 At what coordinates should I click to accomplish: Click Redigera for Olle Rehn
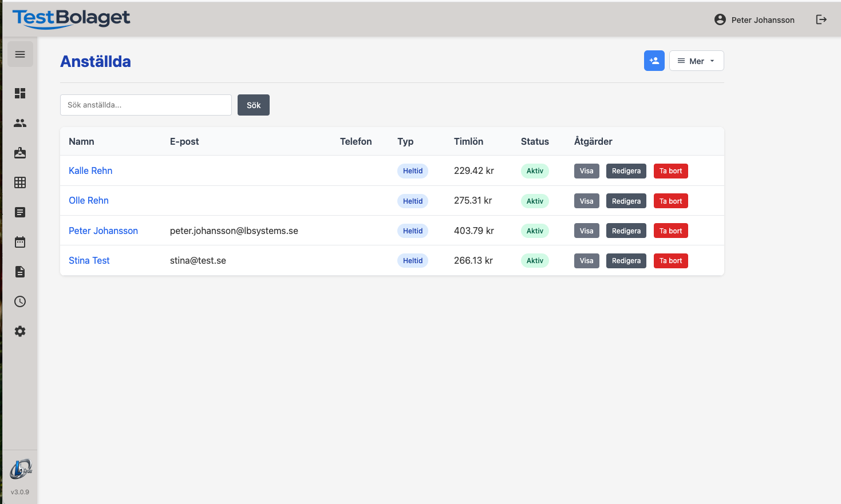click(x=626, y=201)
